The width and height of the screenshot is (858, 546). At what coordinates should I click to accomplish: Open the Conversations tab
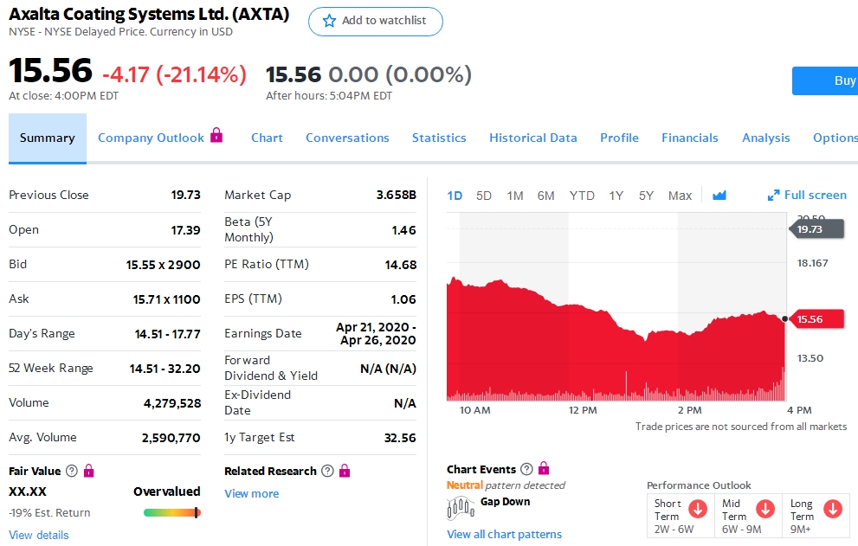(x=347, y=138)
